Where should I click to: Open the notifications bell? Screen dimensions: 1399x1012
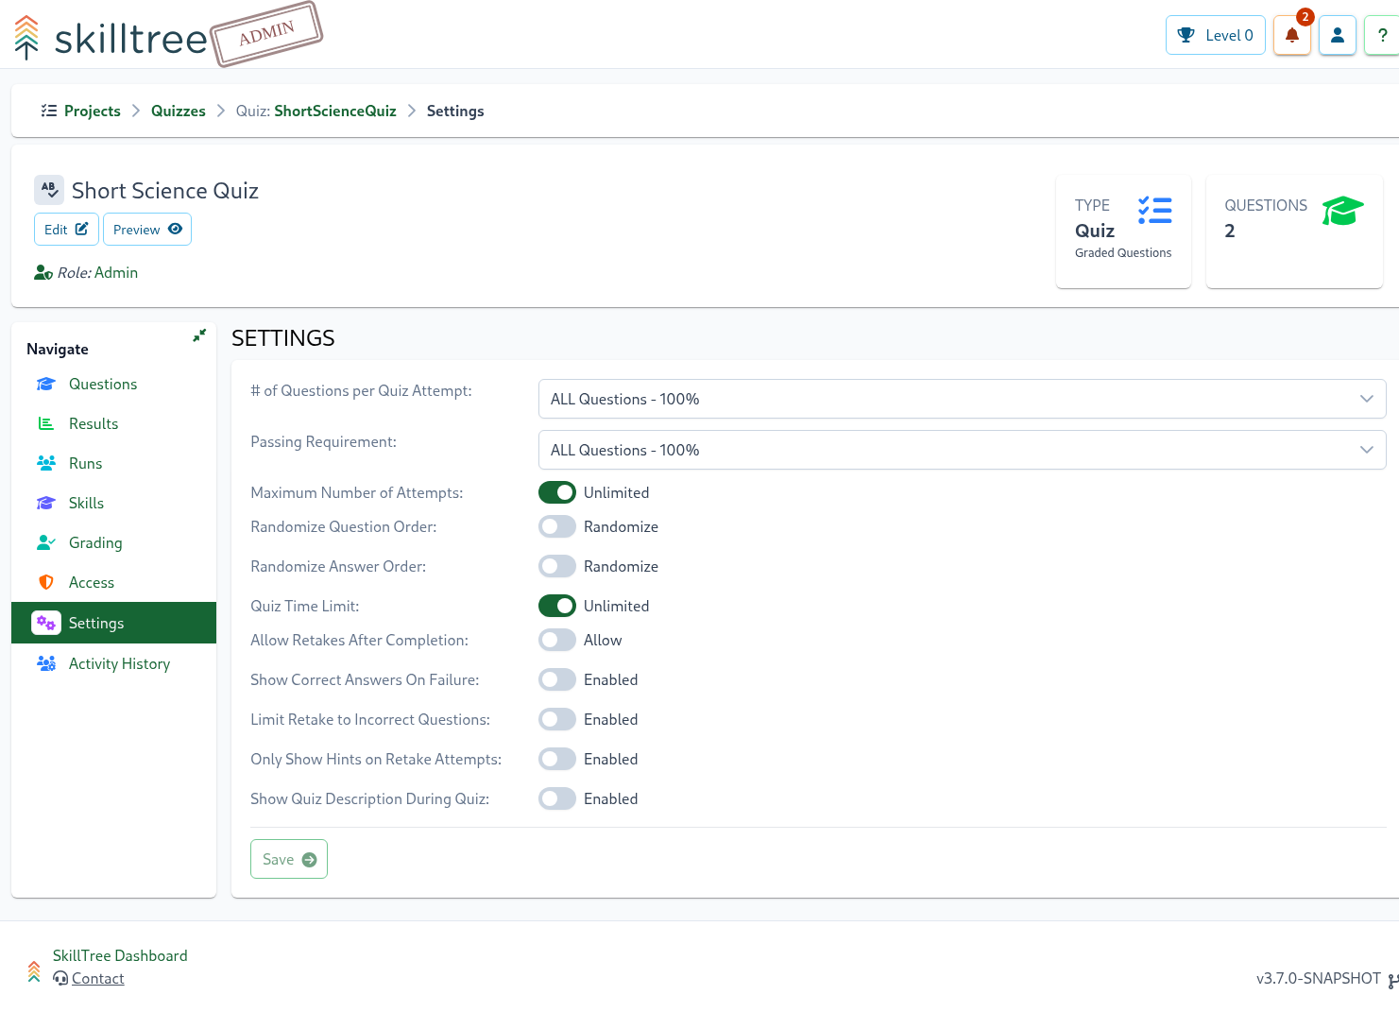(x=1292, y=35)
